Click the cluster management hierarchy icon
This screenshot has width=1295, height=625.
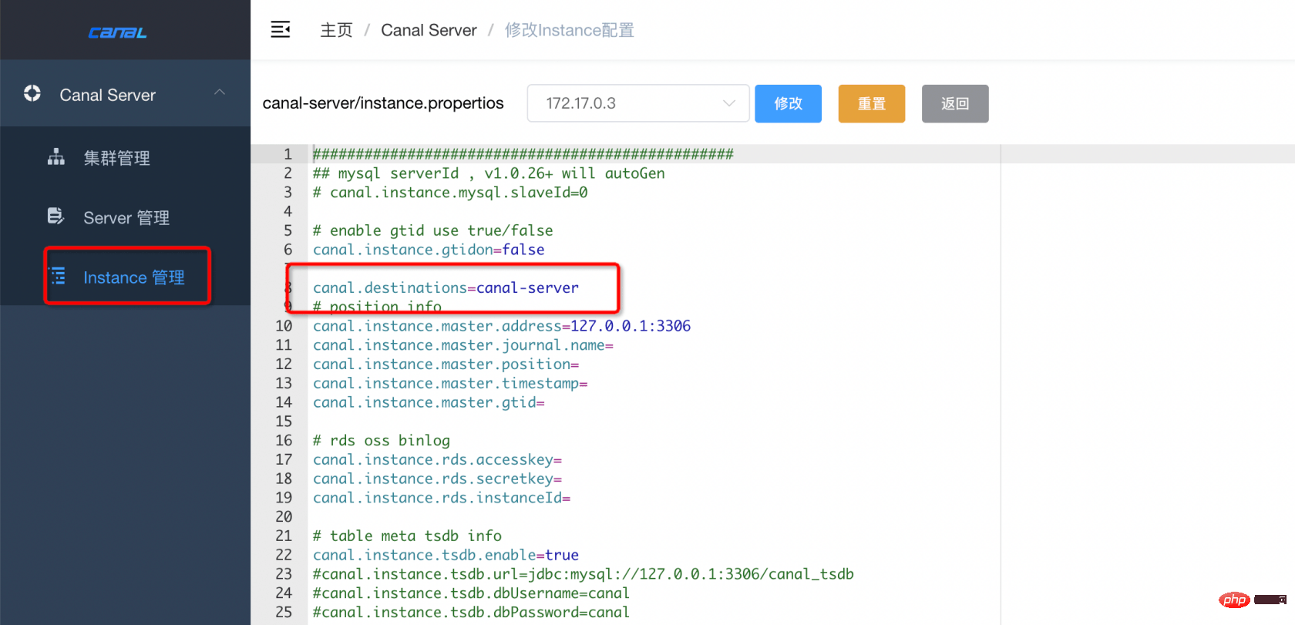point(56,157)
